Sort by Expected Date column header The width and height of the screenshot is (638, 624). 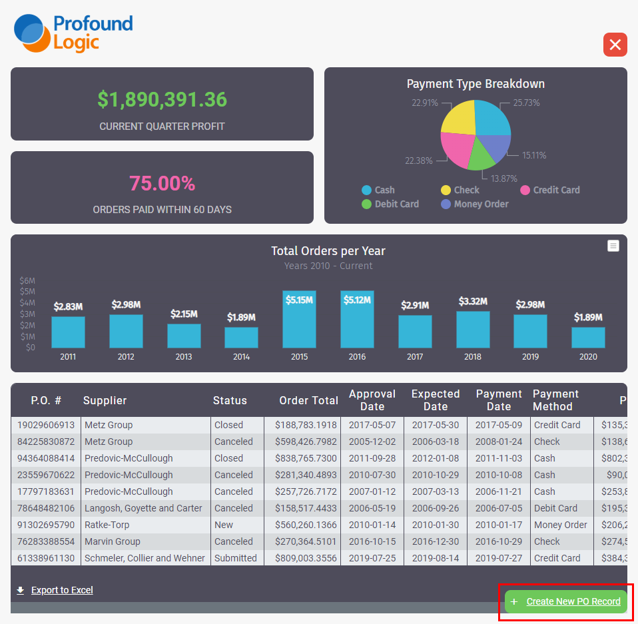click(x=436, y=400)
